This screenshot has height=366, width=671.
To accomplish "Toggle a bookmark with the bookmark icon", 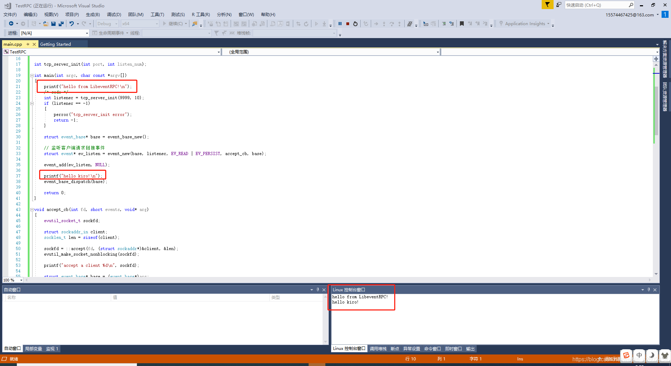I will click(x=462, y=24).
